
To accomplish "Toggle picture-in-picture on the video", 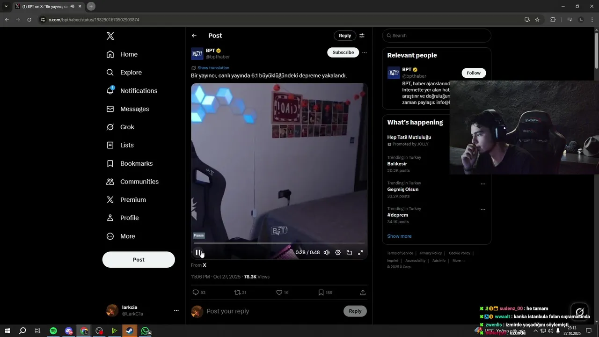I will (349, 253).
